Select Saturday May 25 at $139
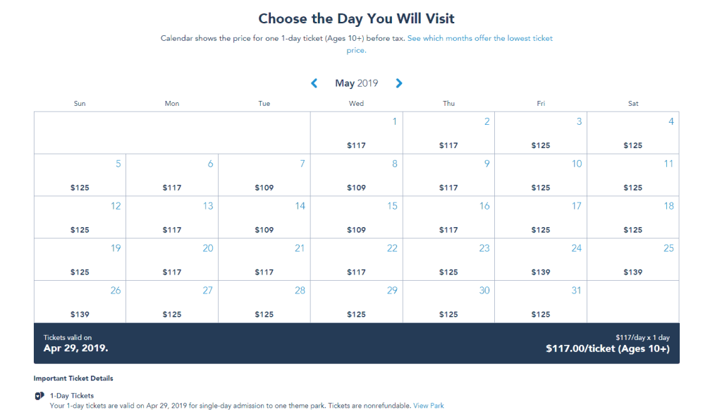 pyautogui.click(x=633, y=260)
